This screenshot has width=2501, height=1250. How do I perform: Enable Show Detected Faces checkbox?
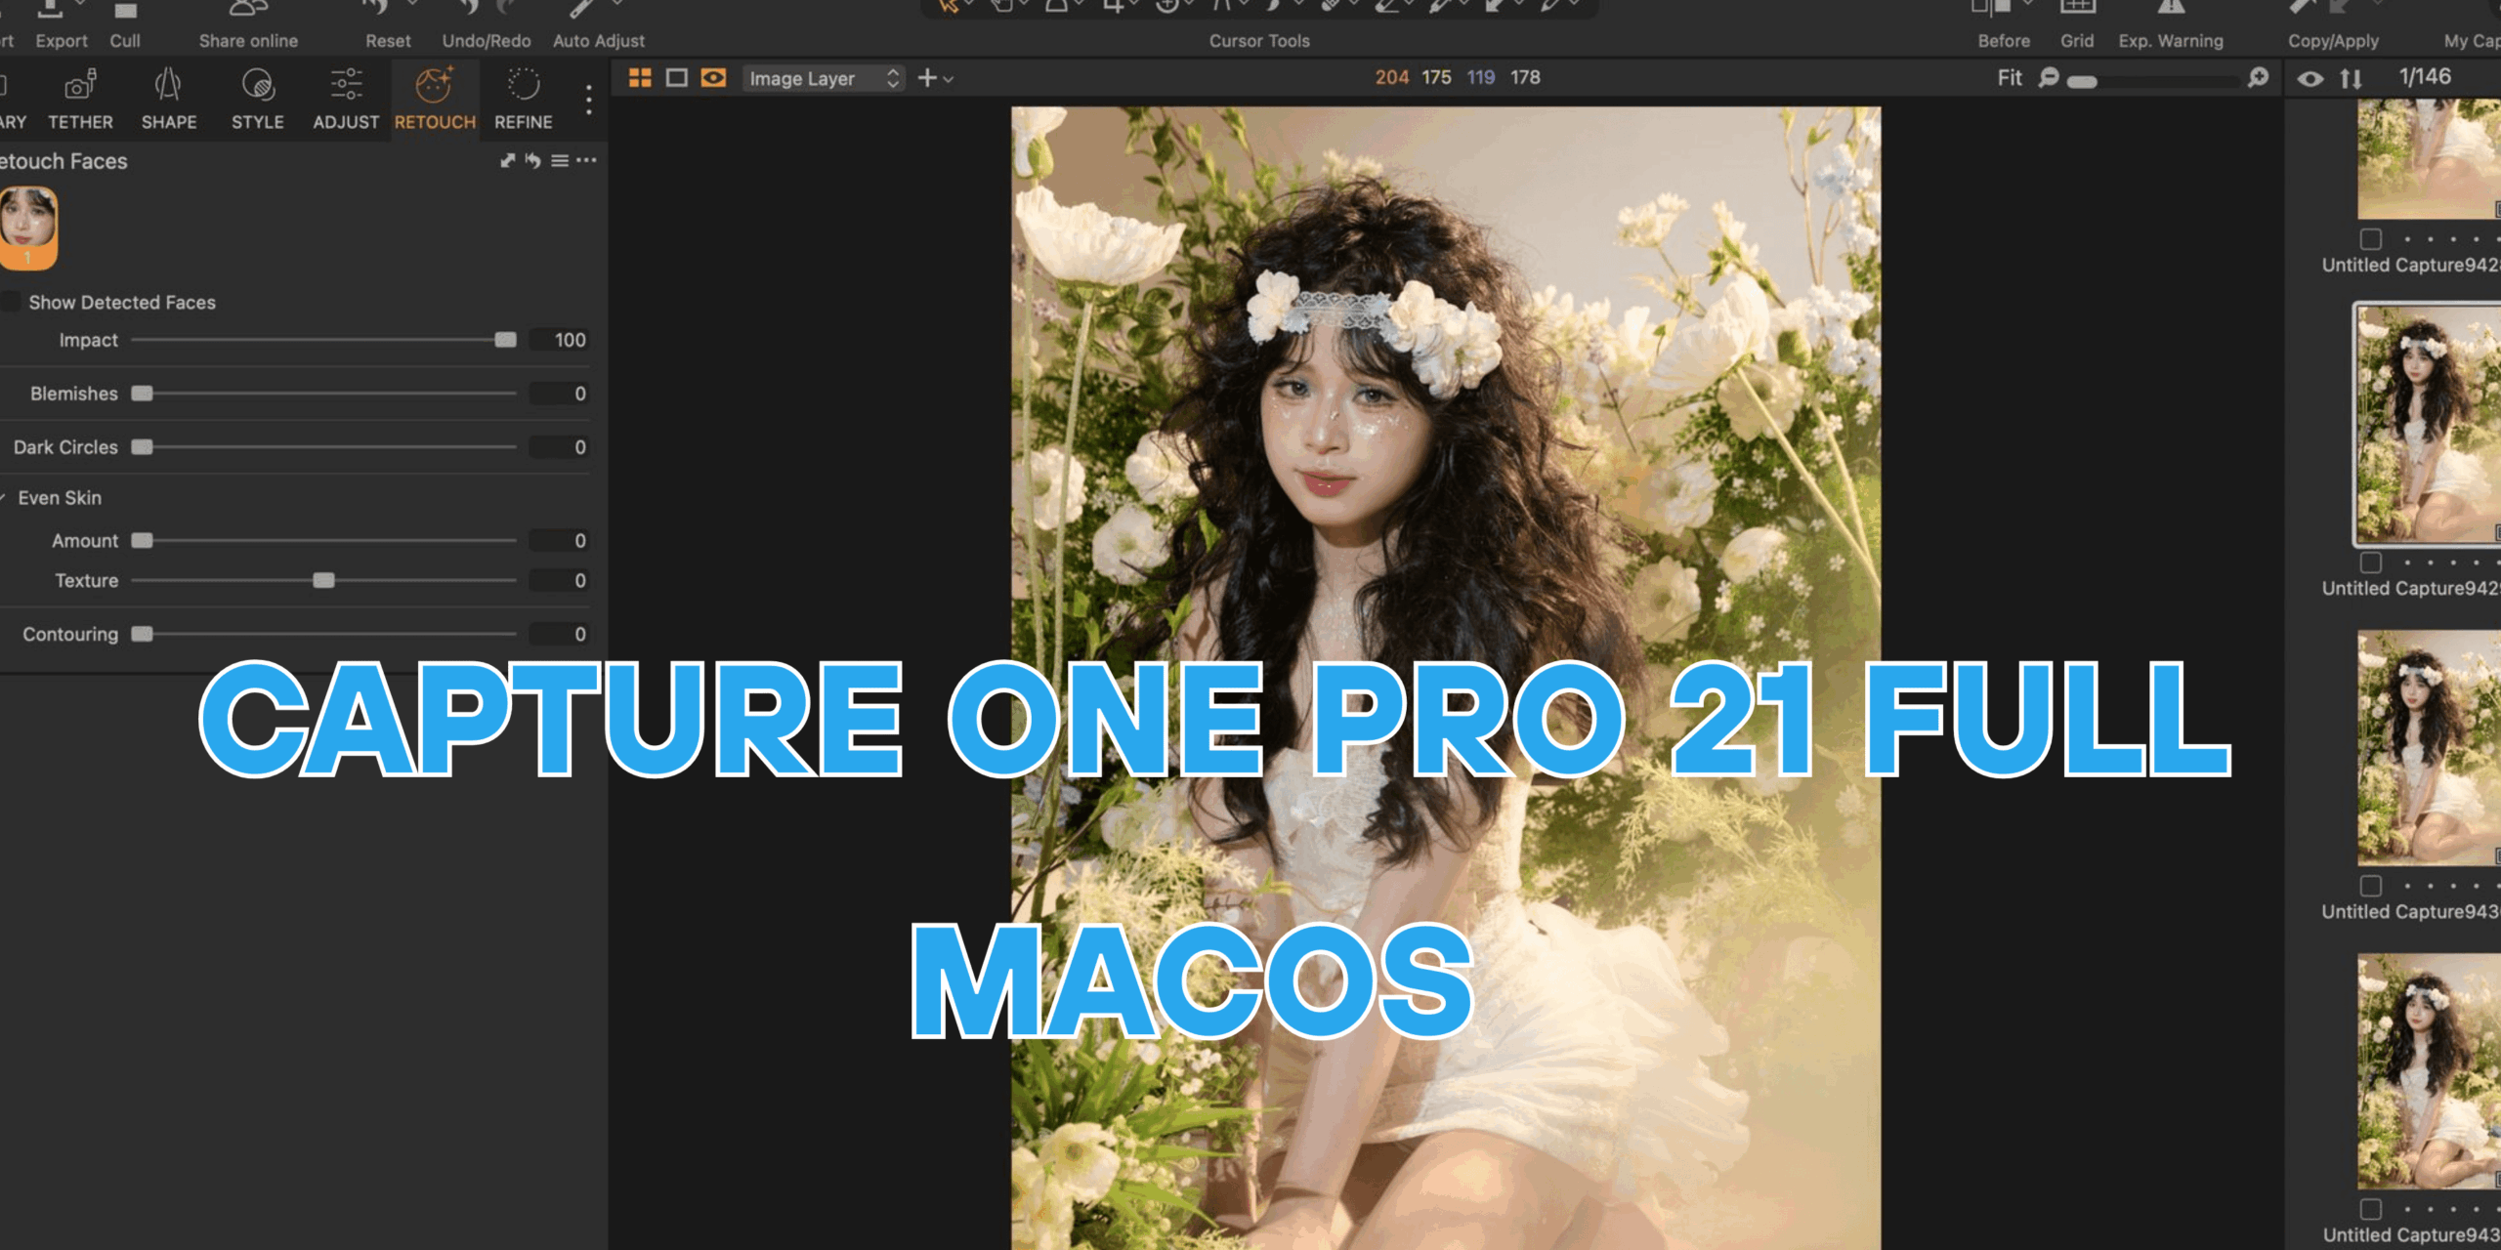click(12, 303)
